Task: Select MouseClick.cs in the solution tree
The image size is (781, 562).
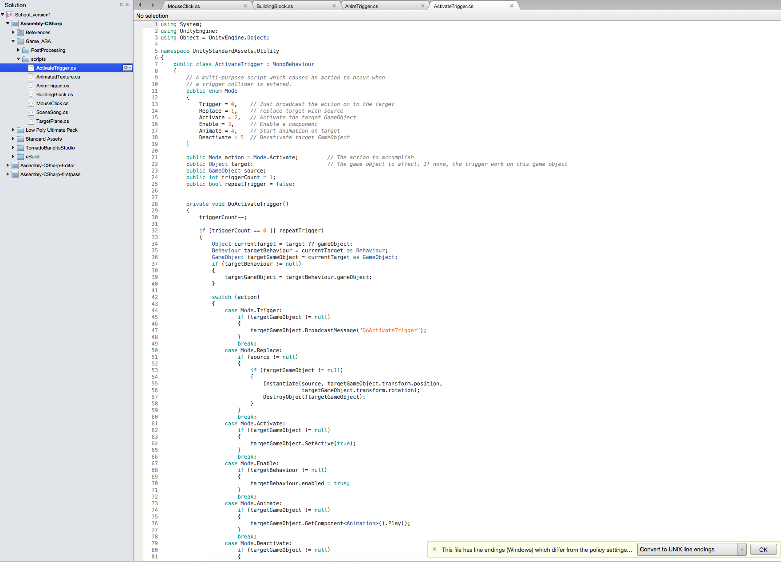Action: pyautogui.click(x=52, y=103)
